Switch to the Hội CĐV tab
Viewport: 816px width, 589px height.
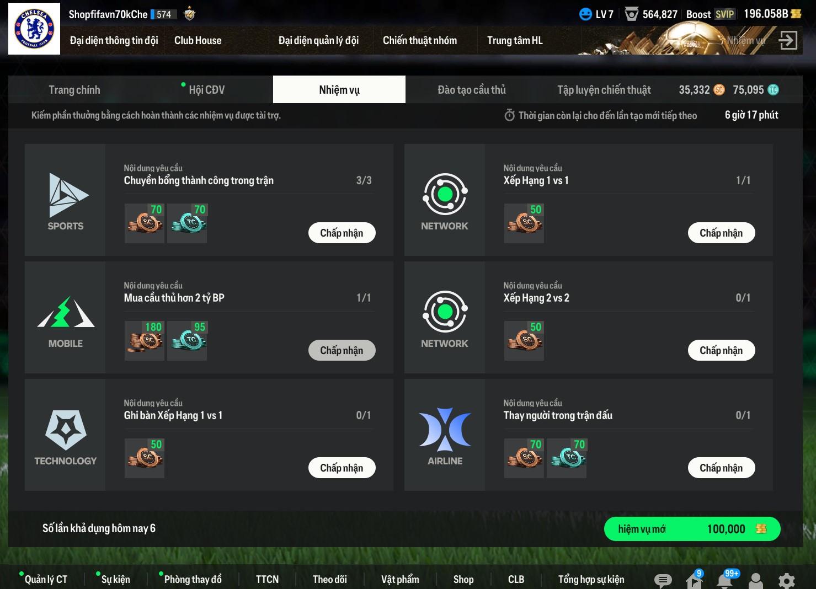click(x=206, y=90)
